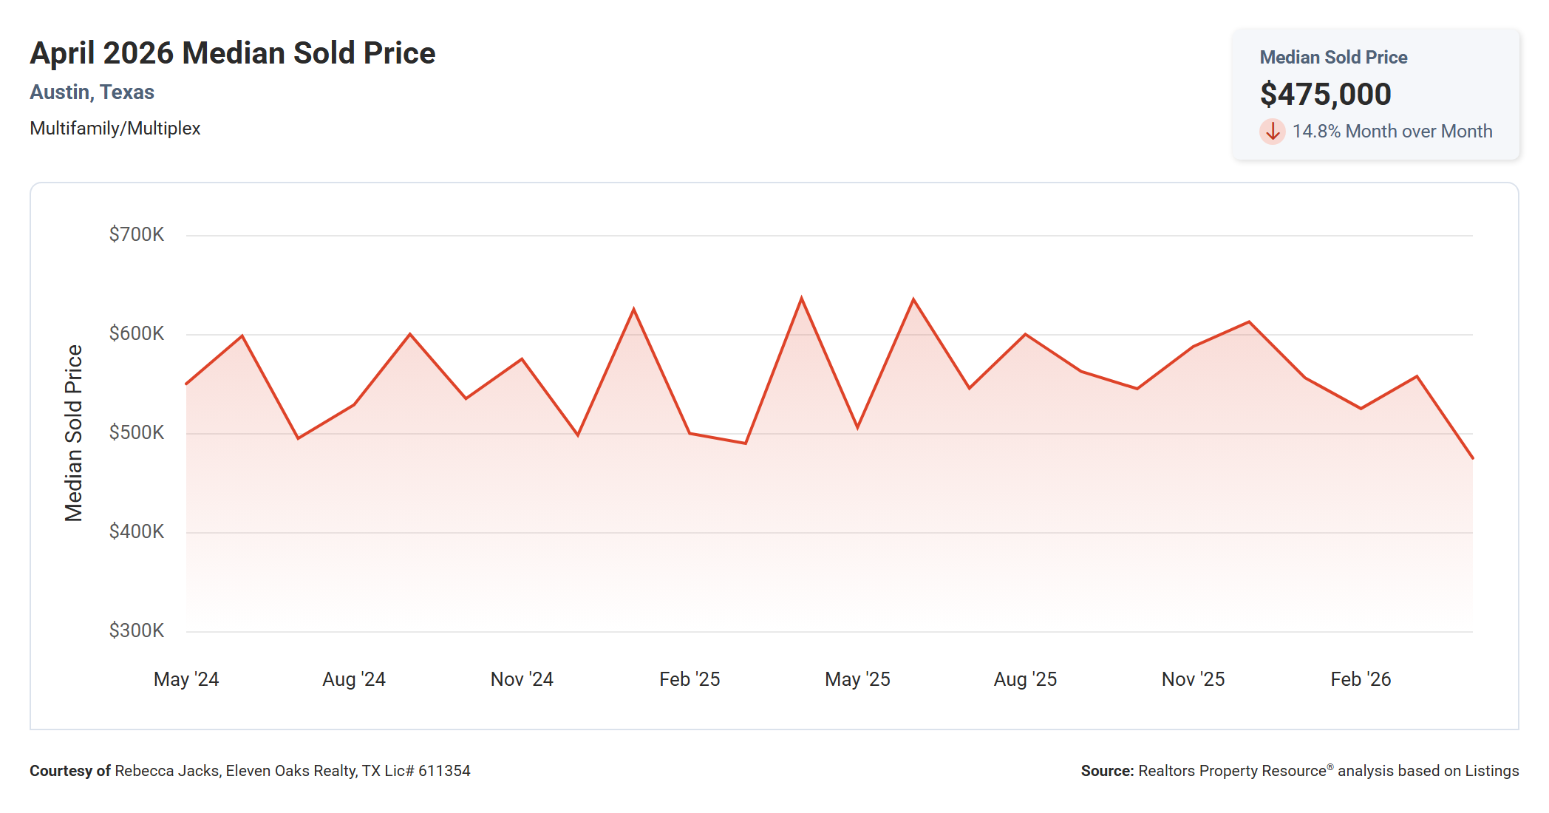This screenshot has height=813, width=1549.
Task: Click the $475,000 price value
Action: [x=1325, y=95]
